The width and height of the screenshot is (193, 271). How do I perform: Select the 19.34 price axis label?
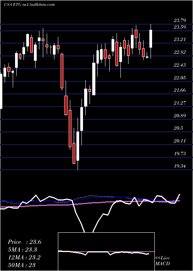click(x=180, y=166)
